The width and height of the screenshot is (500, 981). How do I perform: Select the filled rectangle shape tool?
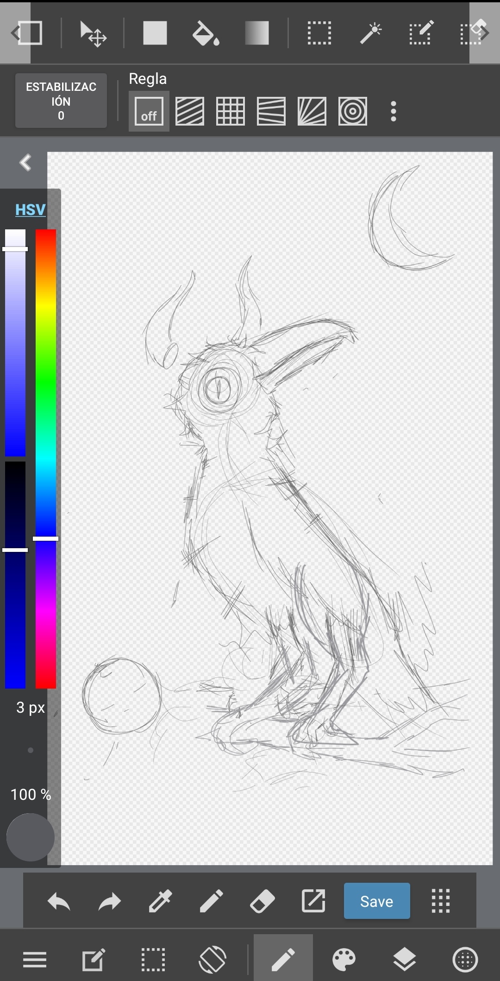(155, 33)
